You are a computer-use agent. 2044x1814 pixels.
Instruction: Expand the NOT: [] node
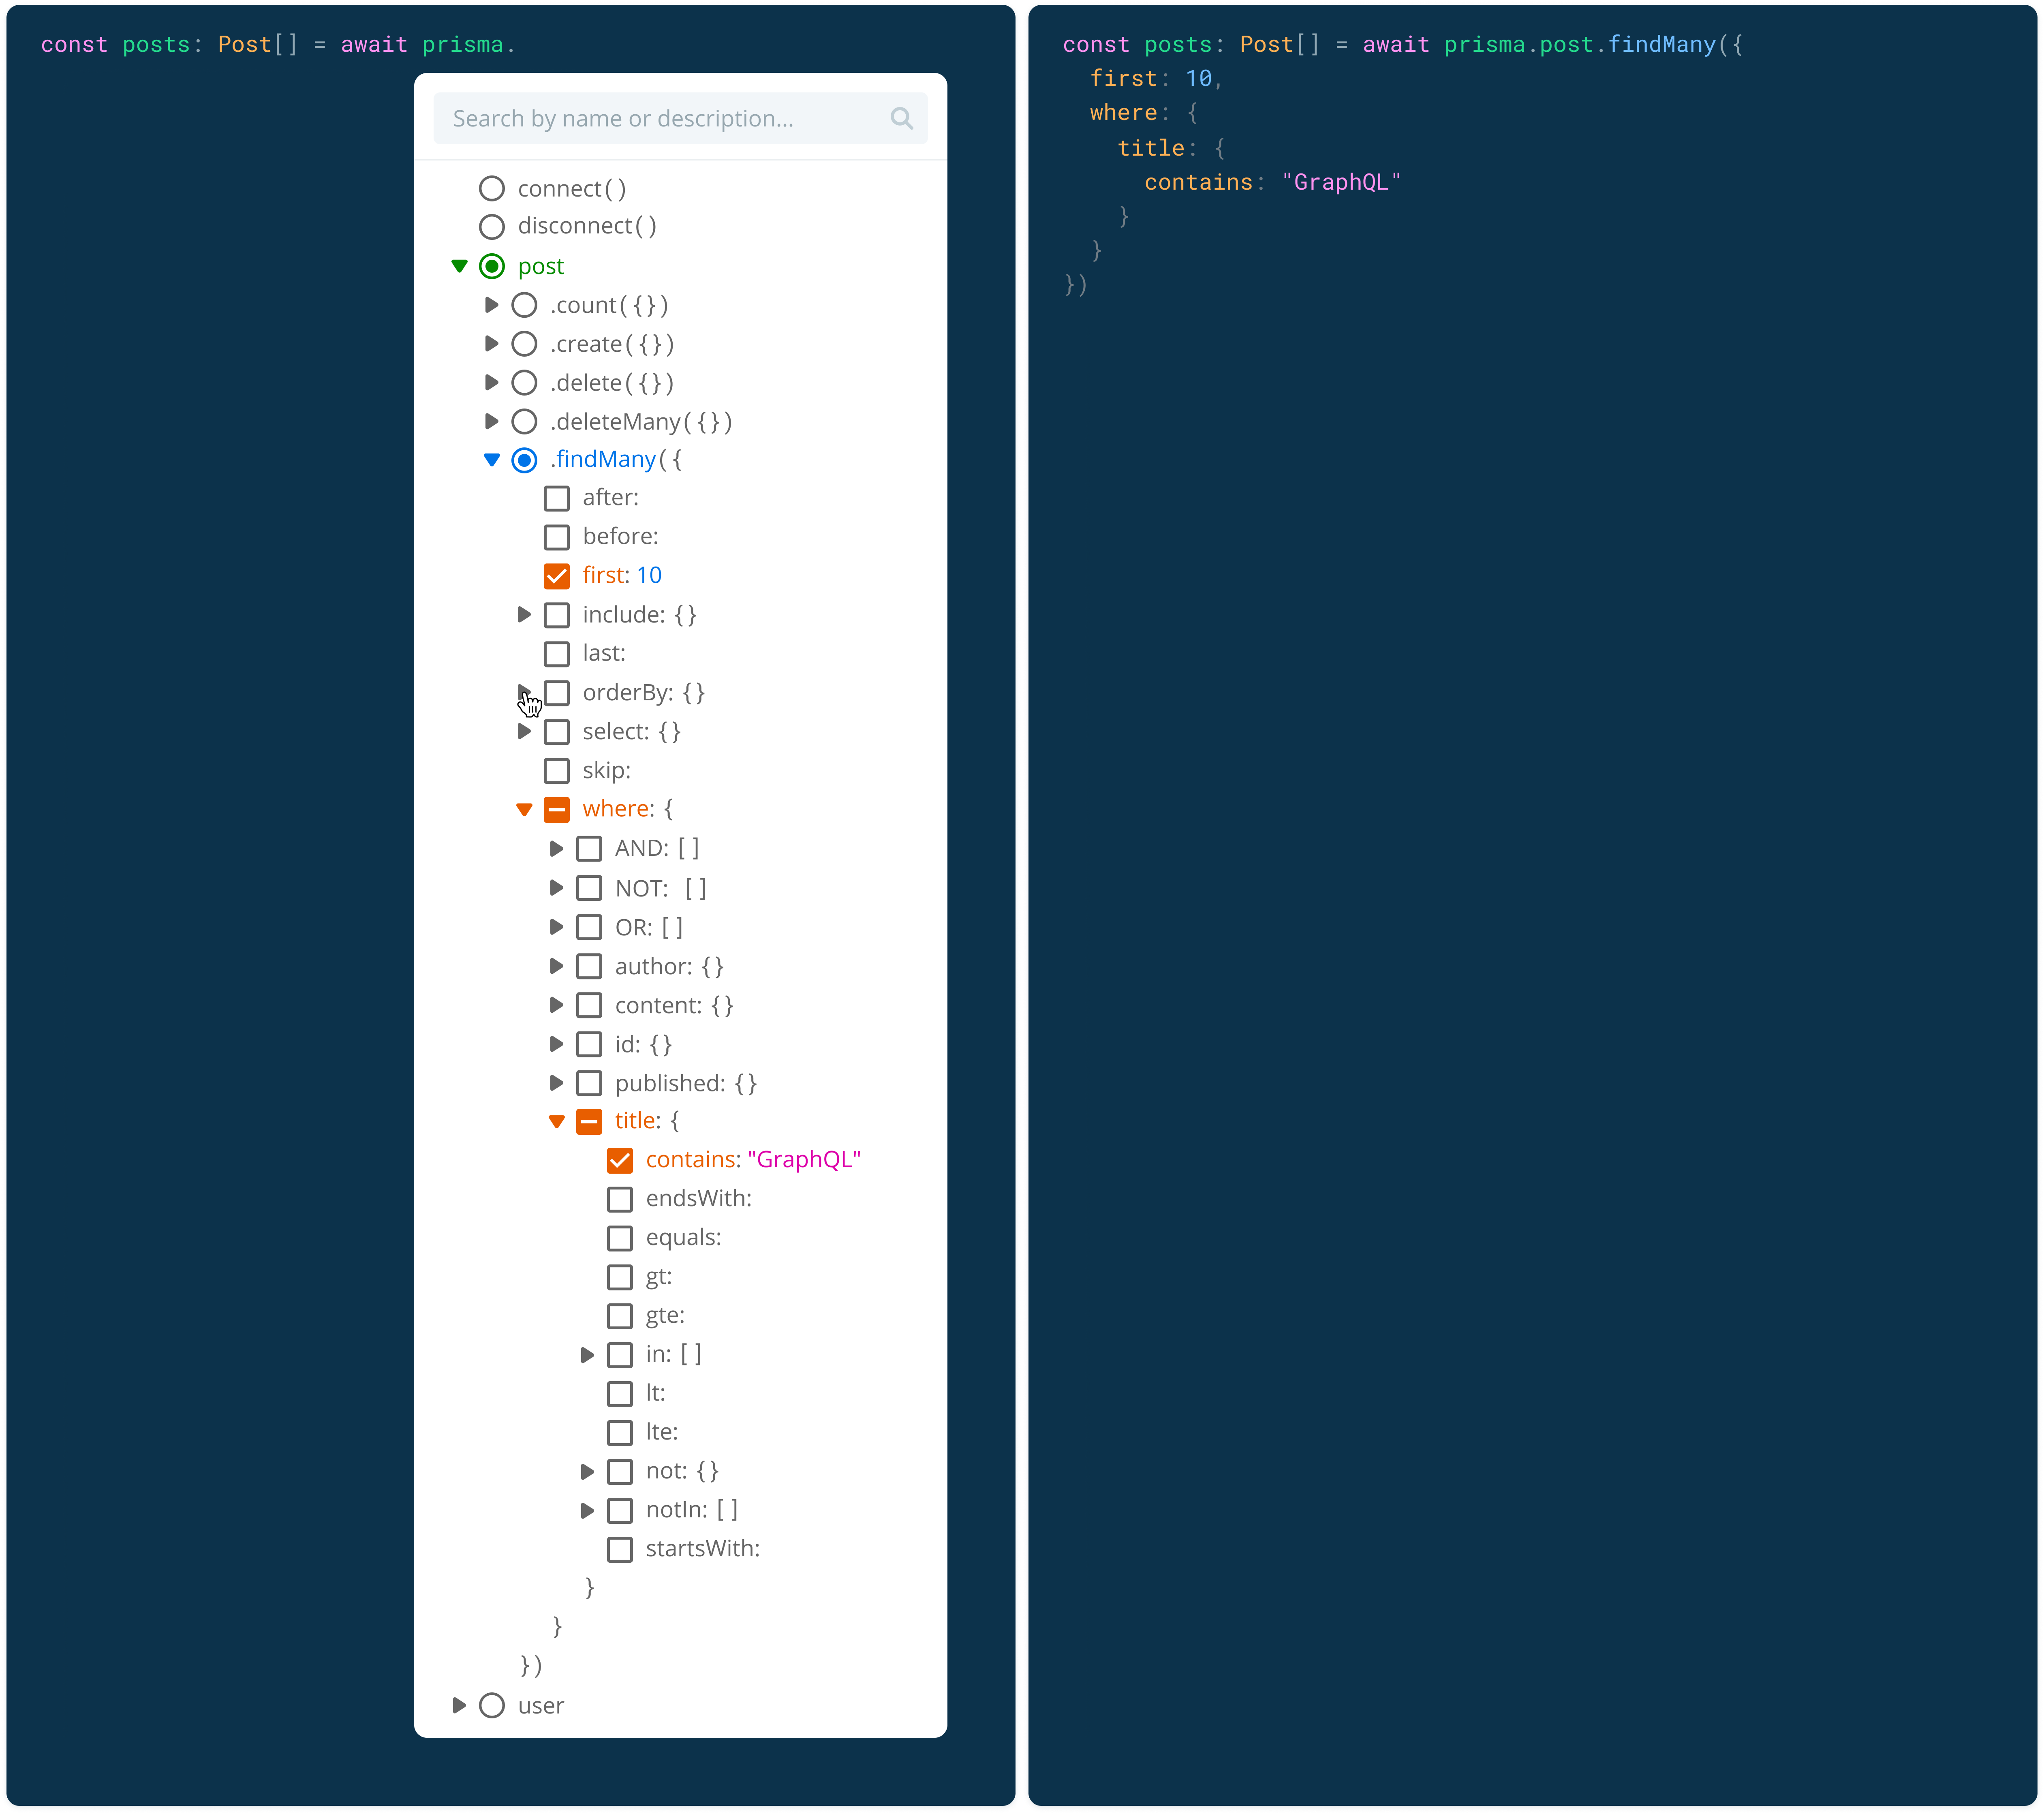tap(557, 888)
